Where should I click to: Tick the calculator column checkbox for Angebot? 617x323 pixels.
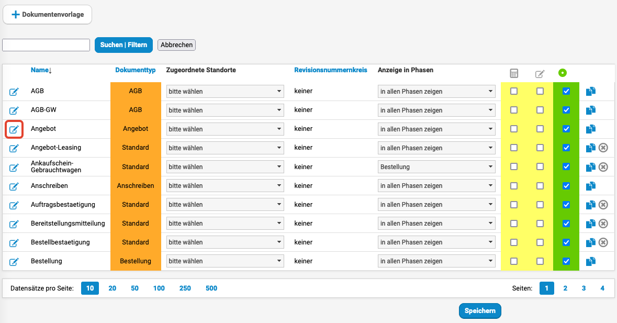click(x=514, y=129)
